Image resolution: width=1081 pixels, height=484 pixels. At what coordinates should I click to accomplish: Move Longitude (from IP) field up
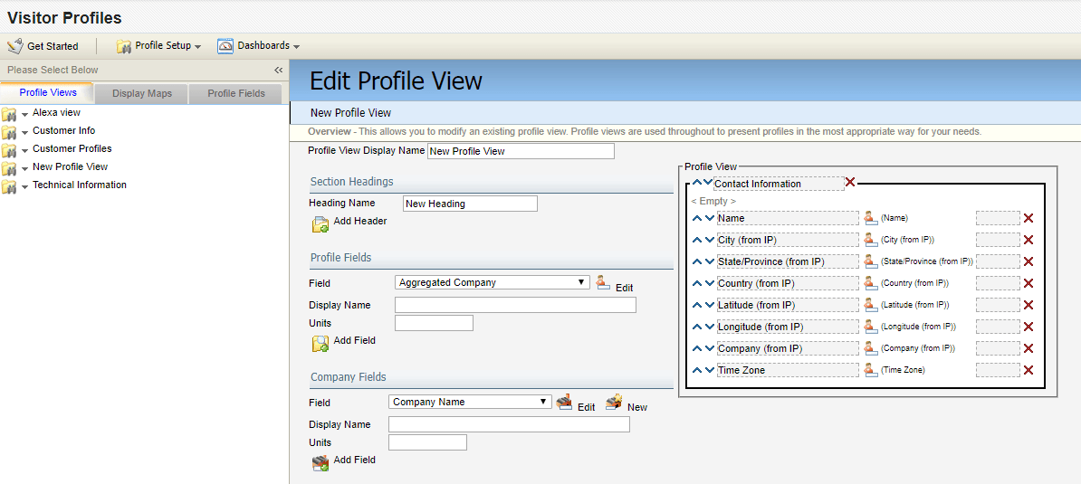click(697, 327)
